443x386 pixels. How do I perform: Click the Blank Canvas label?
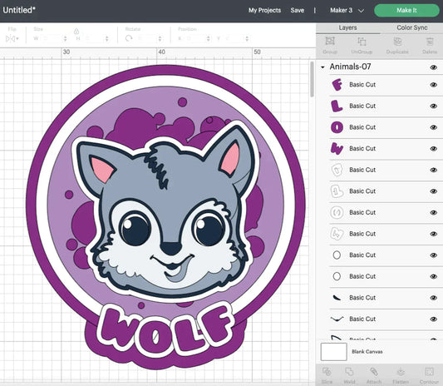coord(367,352)
